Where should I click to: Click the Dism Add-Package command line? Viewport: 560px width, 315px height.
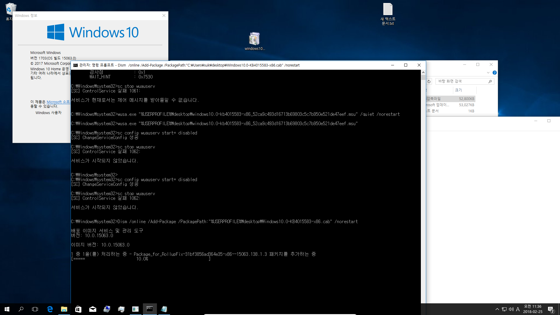[x=214, y=221]
